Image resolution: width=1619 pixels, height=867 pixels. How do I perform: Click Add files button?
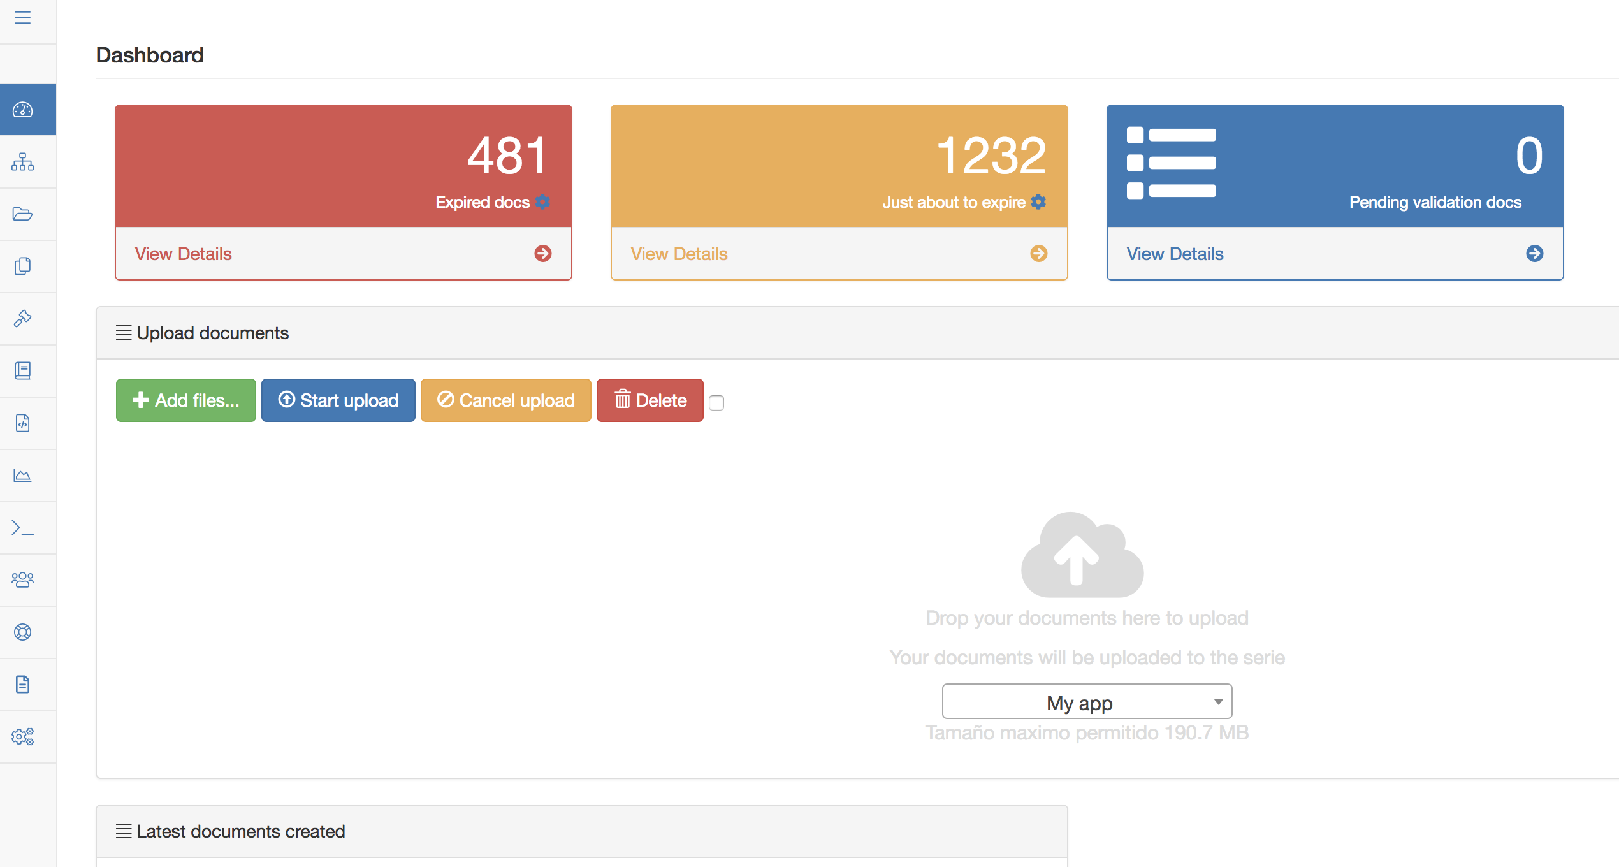(186, 400)
